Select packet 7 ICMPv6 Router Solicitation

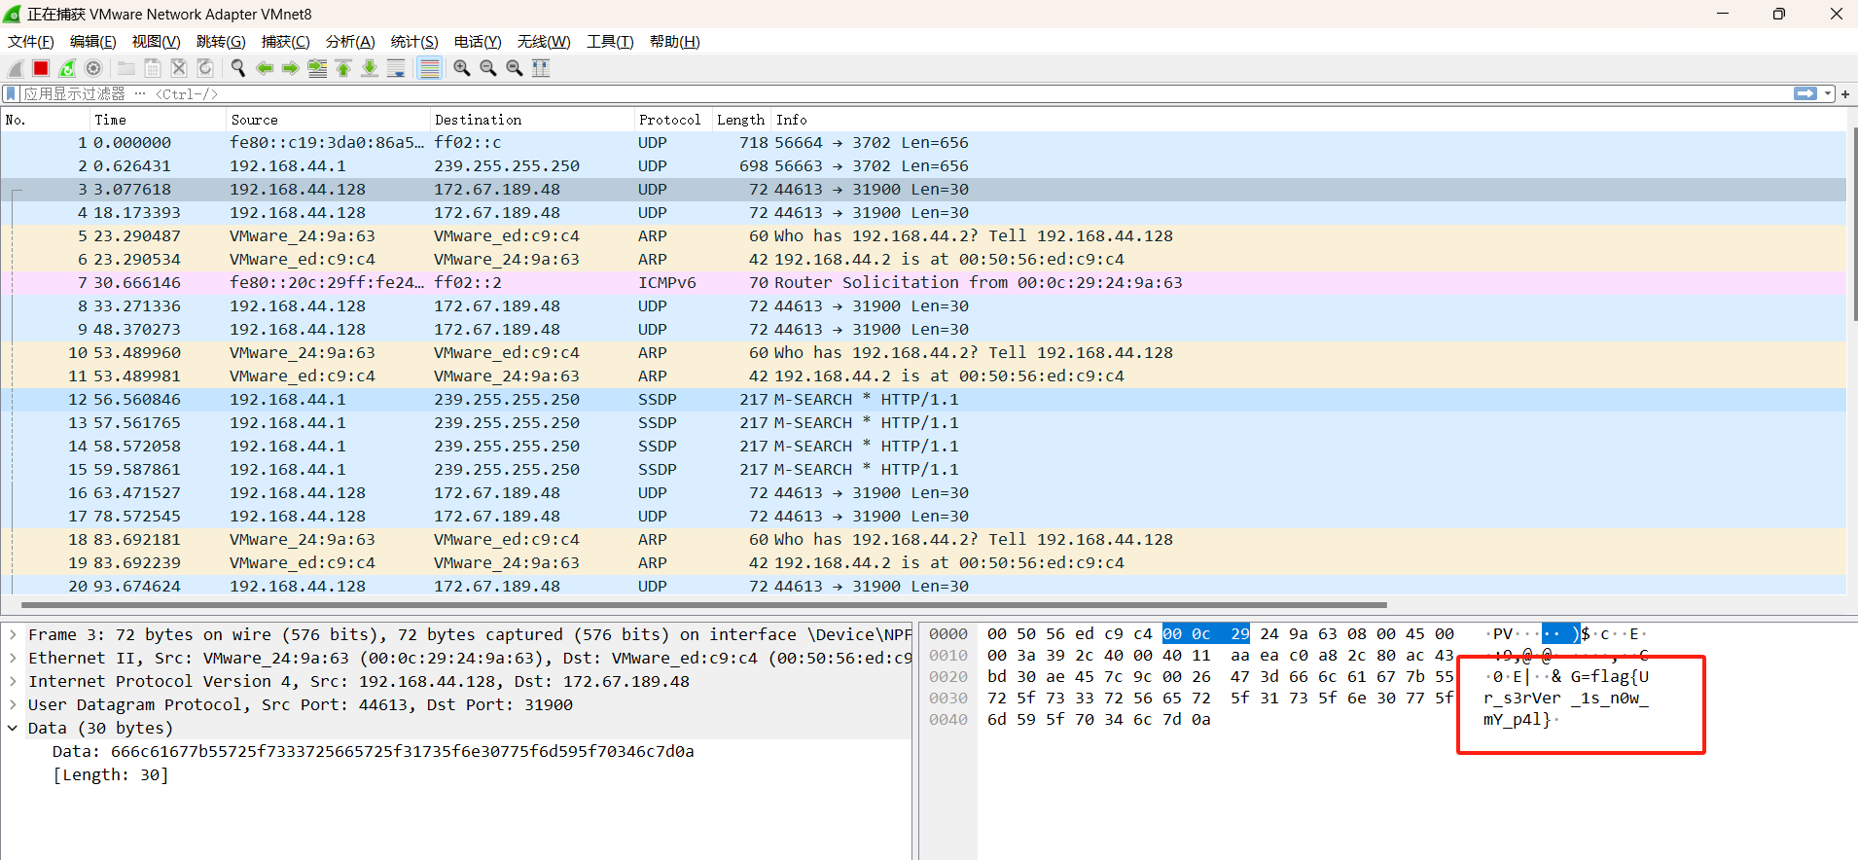tap(923, 283)
